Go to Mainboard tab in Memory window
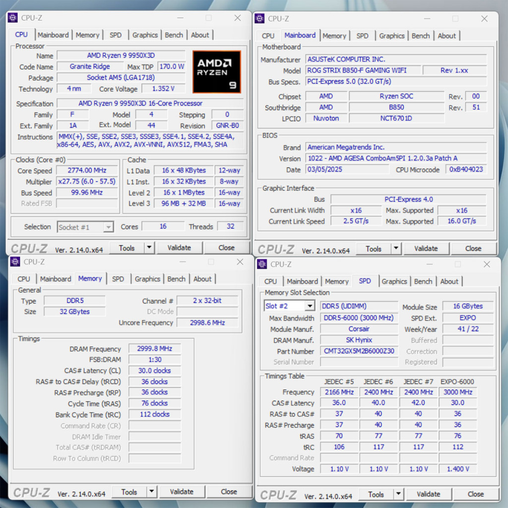 click(x=56, y=279)
